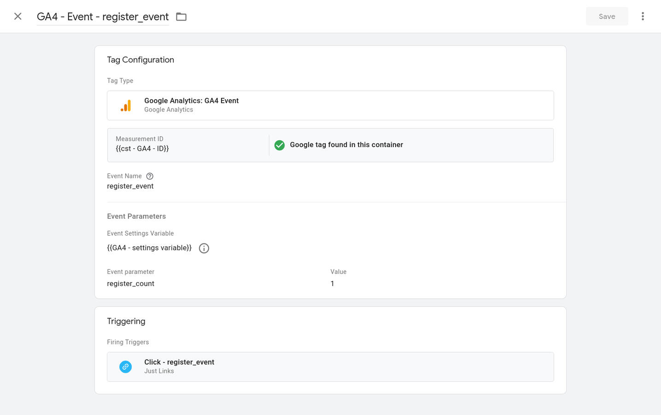Image resolution: width=661 pixels, height=415 pixels.
Task: Close the tag editor with X icon
Action: point(18,17)
